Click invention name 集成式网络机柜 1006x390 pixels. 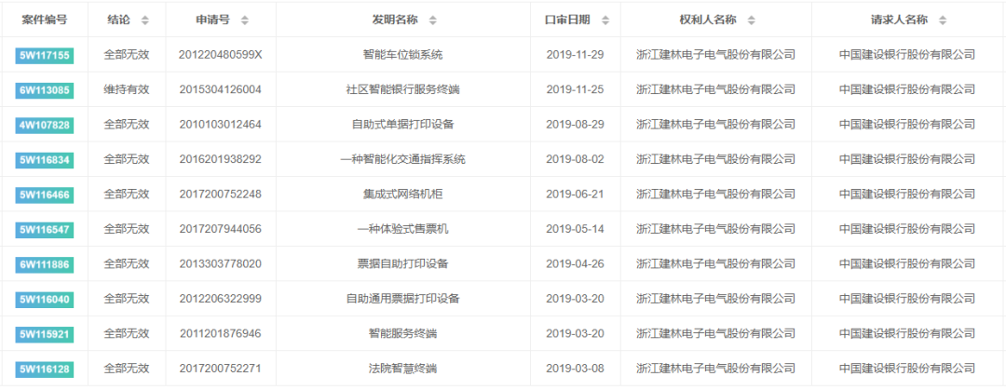click(x=403, y=195)
